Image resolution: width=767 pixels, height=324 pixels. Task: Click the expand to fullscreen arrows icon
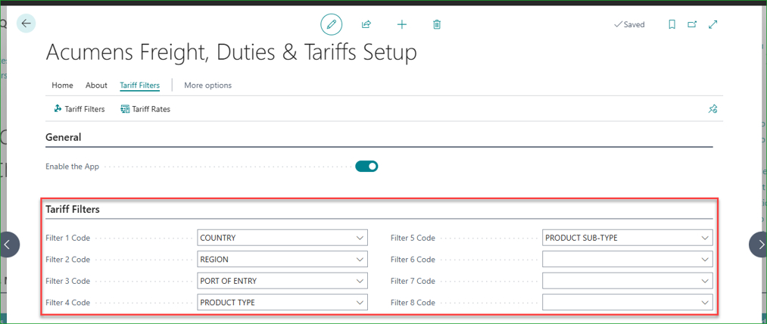coord(712,24)
